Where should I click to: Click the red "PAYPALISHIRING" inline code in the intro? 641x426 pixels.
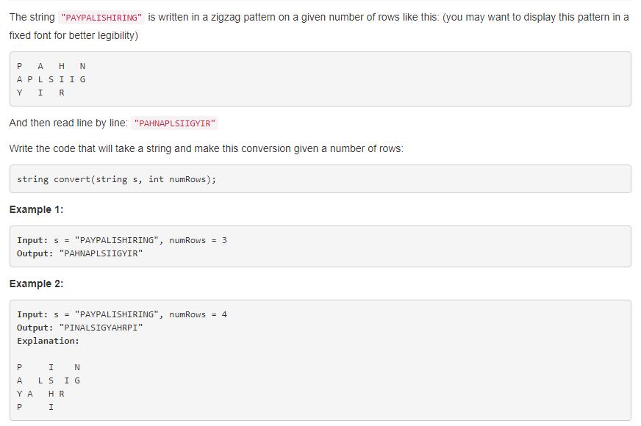click(x=101, y=18)
